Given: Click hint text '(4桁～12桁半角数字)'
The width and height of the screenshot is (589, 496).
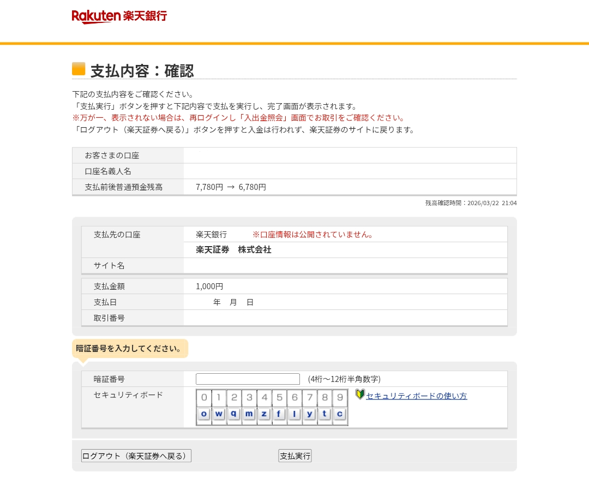Looking at the screenshot, I should click(x=344, y=379).
